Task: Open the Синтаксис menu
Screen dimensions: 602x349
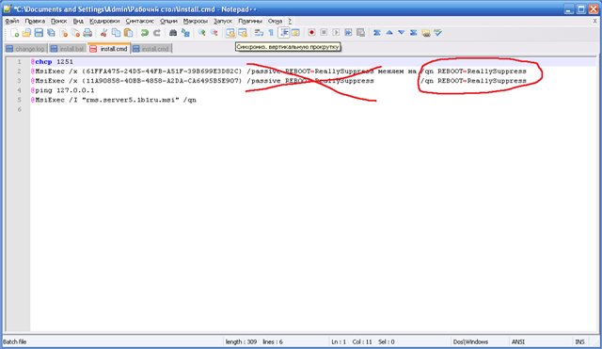Action: point(140,21)
